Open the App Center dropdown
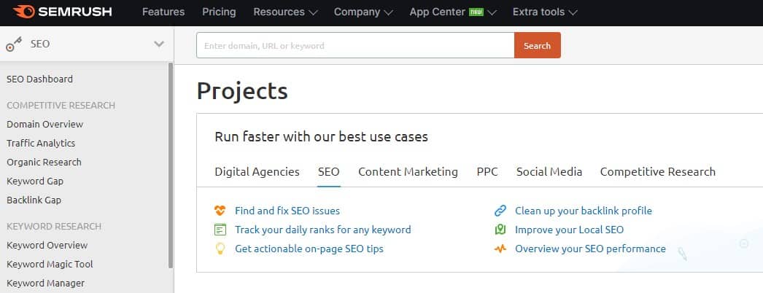Image resolution: width=763 pixels, height=293 pixels. [453, 12]
